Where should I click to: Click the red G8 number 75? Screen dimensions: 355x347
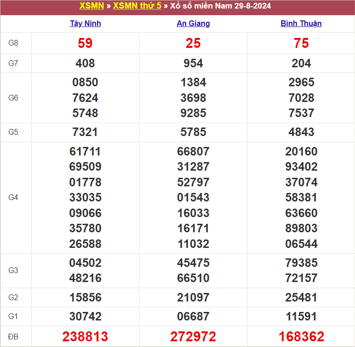[x=301, y=43]
